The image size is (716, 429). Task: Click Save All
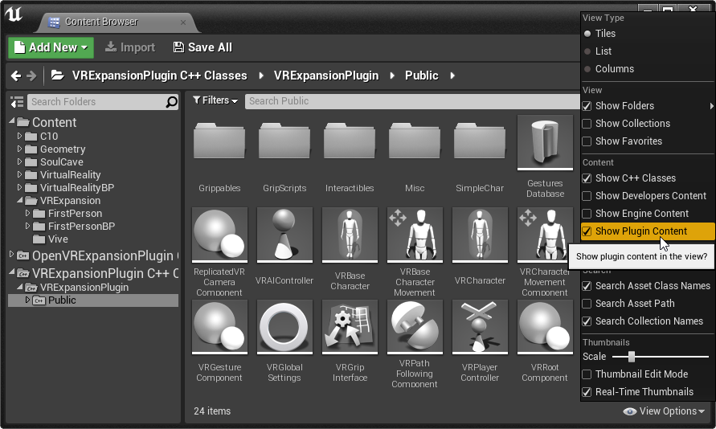203,47
